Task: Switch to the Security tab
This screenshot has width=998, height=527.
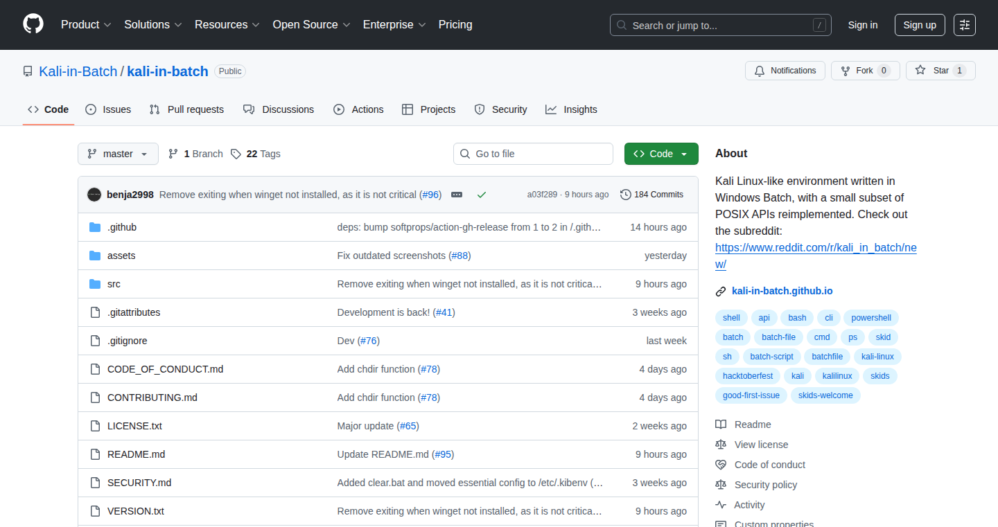Action: click(x=500, y=109)
